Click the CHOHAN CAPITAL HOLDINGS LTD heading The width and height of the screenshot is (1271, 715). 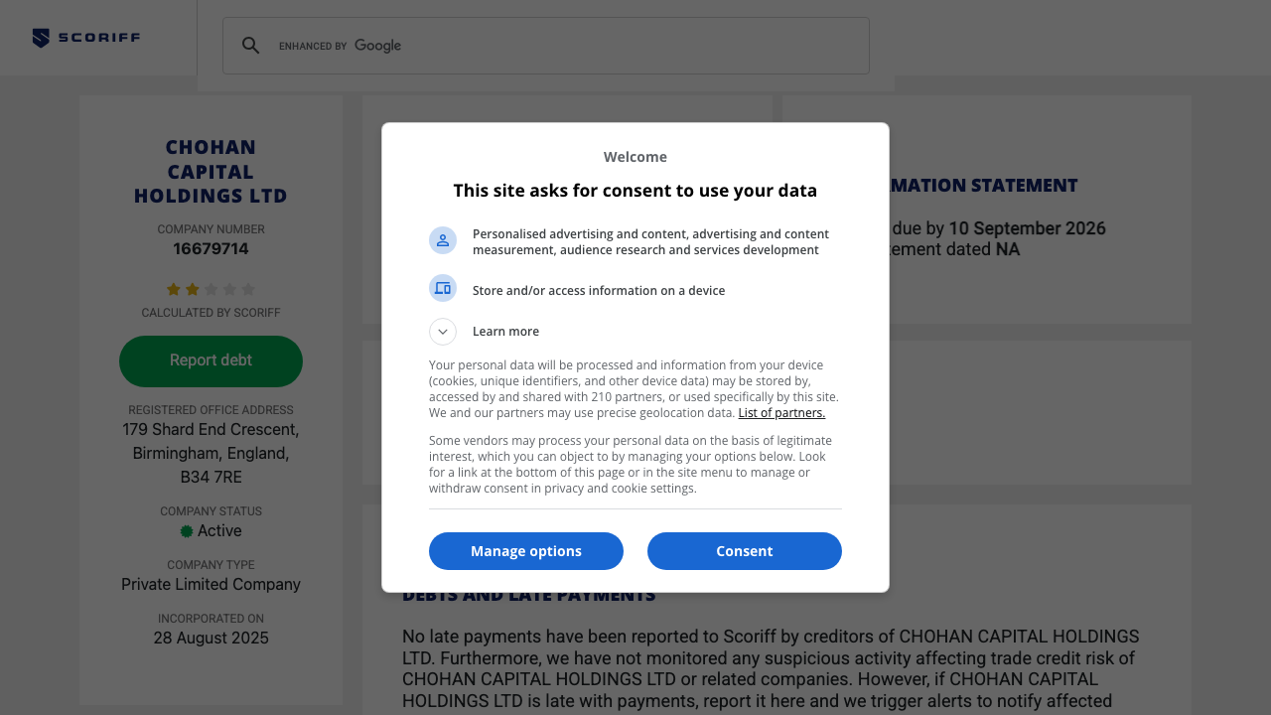pyautogui.click(x=211, y=172)
